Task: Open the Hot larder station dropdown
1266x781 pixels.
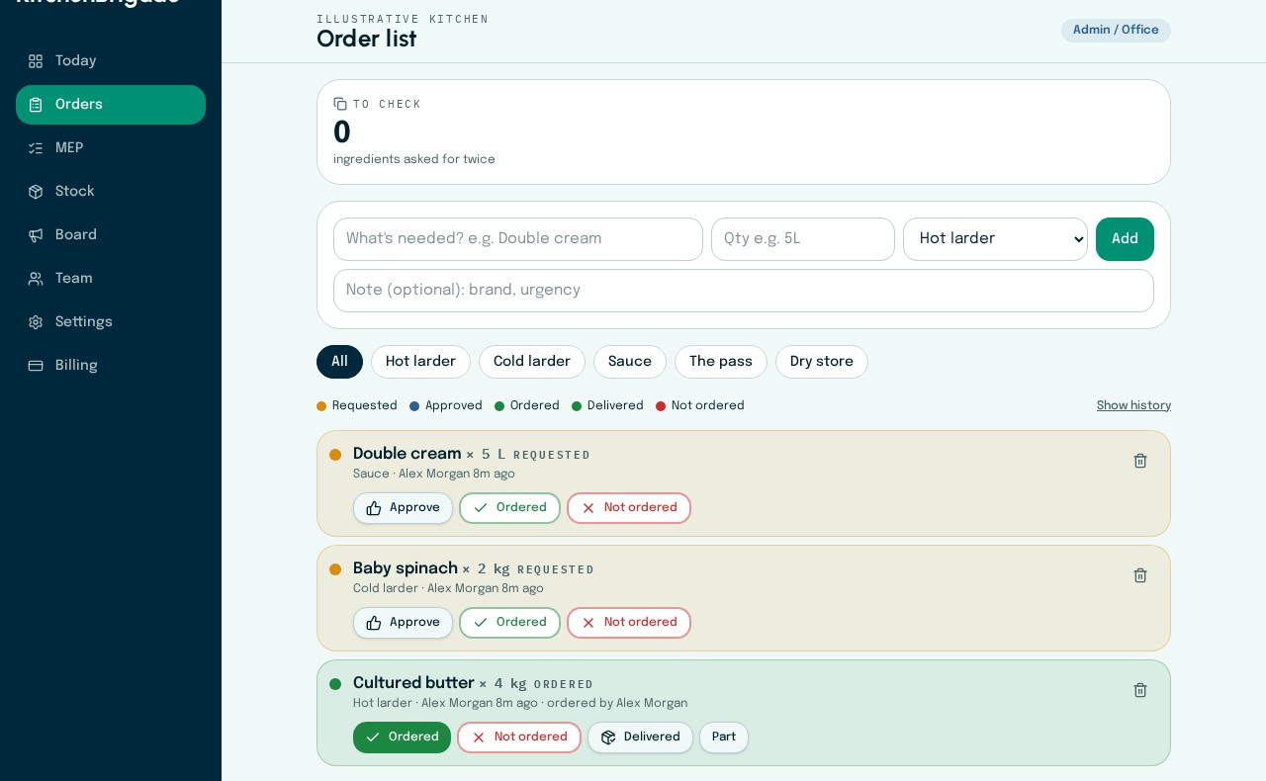Action: pos(995,239)
